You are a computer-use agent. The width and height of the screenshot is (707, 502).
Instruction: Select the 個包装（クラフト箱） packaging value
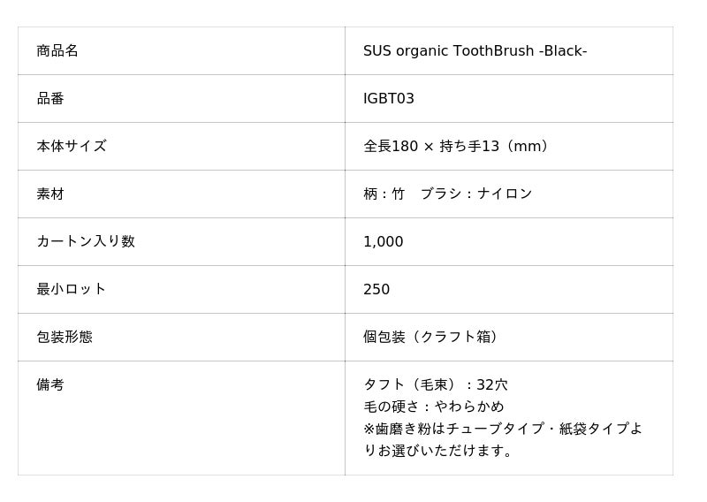pos(433,338)
